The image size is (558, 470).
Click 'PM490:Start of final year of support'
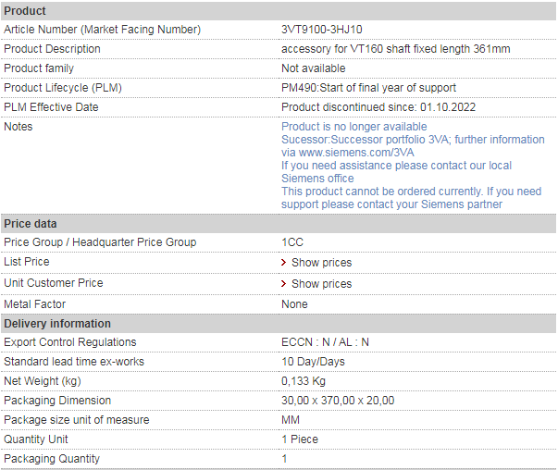368,88
